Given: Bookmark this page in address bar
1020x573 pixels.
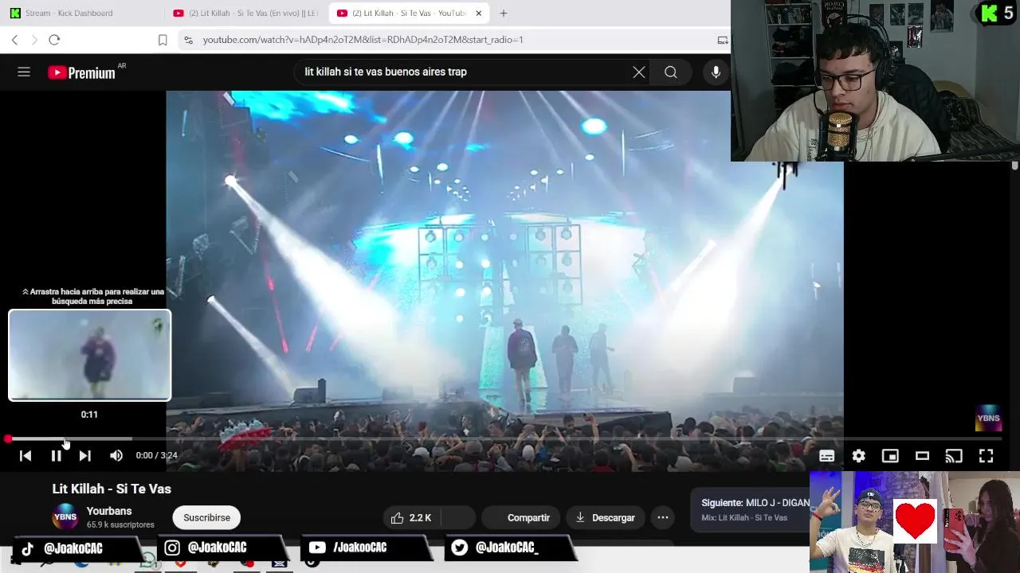Looking at the screenshot, I should coord(163,40).
